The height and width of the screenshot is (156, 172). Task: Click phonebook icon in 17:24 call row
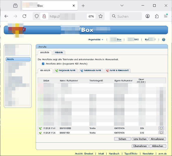tap(161, 133)
